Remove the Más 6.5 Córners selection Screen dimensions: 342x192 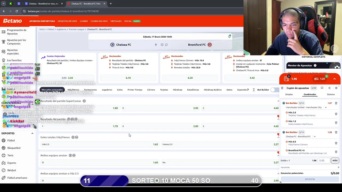(336, 143)
